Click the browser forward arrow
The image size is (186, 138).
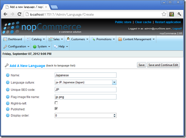(x=12, y=14)
